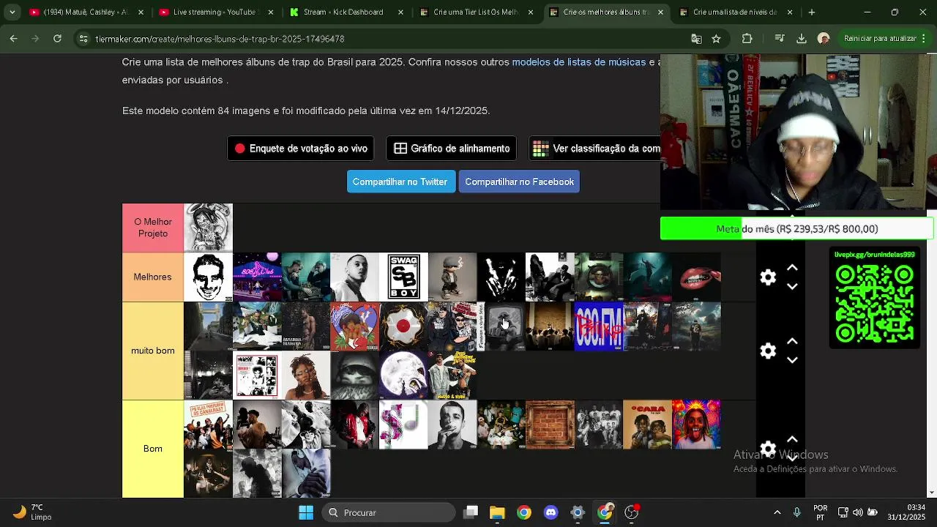Open Chrome extensions puzzle icon
The width and height of the screenshot is (937, 527).
(747, 39)
